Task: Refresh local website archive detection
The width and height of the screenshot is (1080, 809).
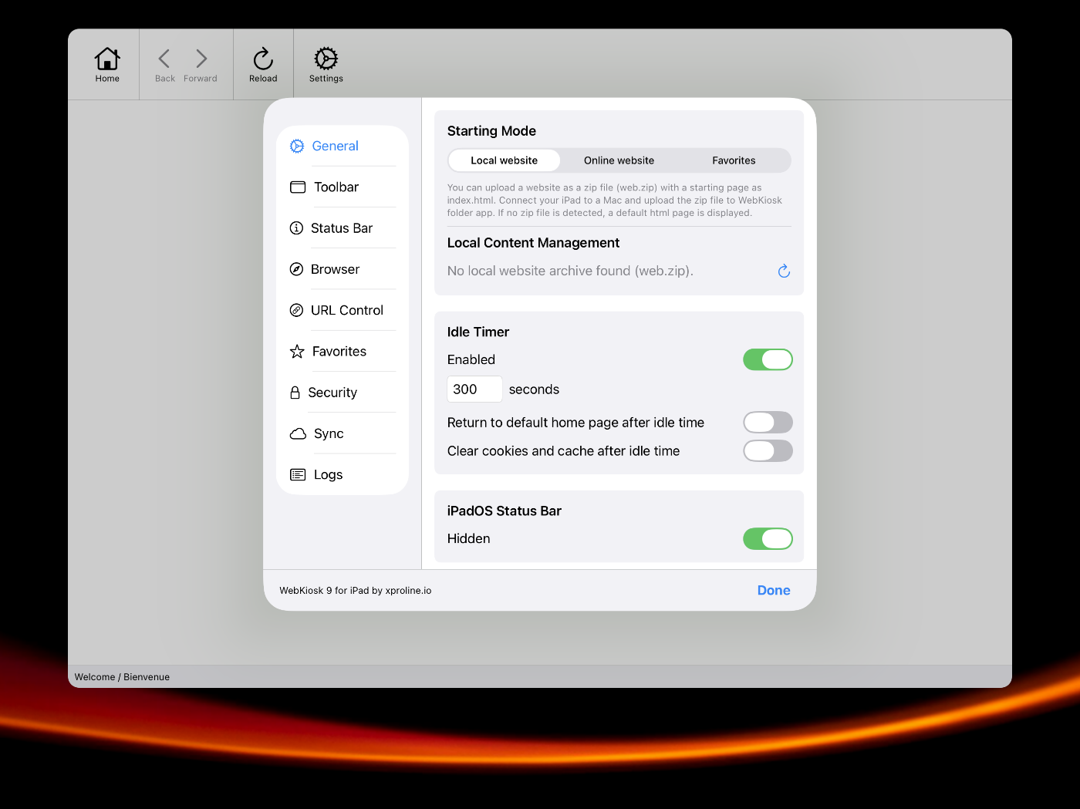Action: click(x=784, y=271)
